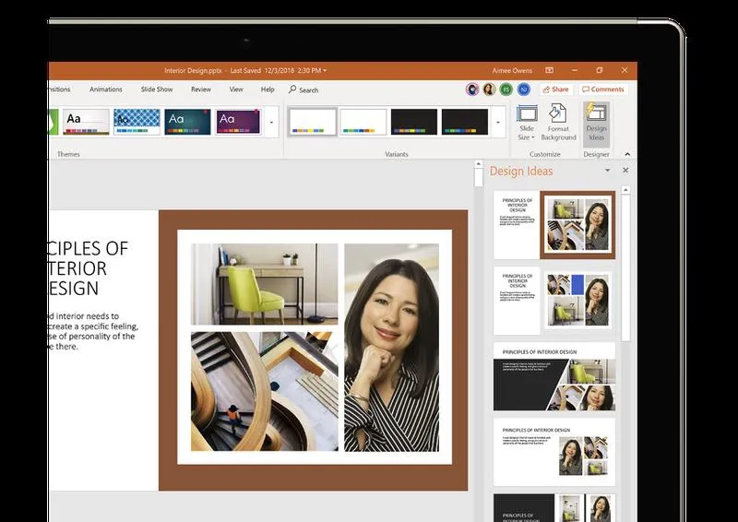Open the Help tab

pyautogui.click(x=268, y=89)
